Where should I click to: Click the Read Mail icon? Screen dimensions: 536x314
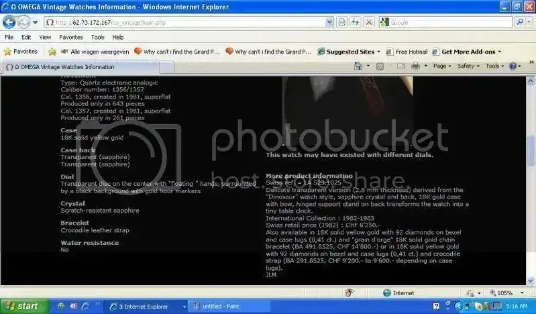400,66
